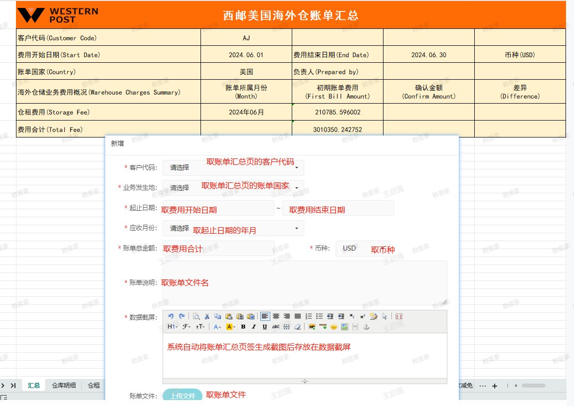574x406 pixels.
Task: Switch to the 仓租 sheet tab
Action: [94, 385]
